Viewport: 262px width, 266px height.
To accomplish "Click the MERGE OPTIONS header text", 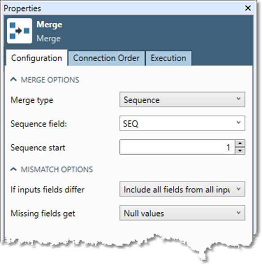I will [50, 80].
